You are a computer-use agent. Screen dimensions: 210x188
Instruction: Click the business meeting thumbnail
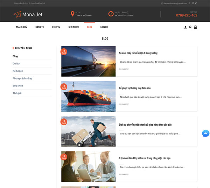click(x=89, y=167)
